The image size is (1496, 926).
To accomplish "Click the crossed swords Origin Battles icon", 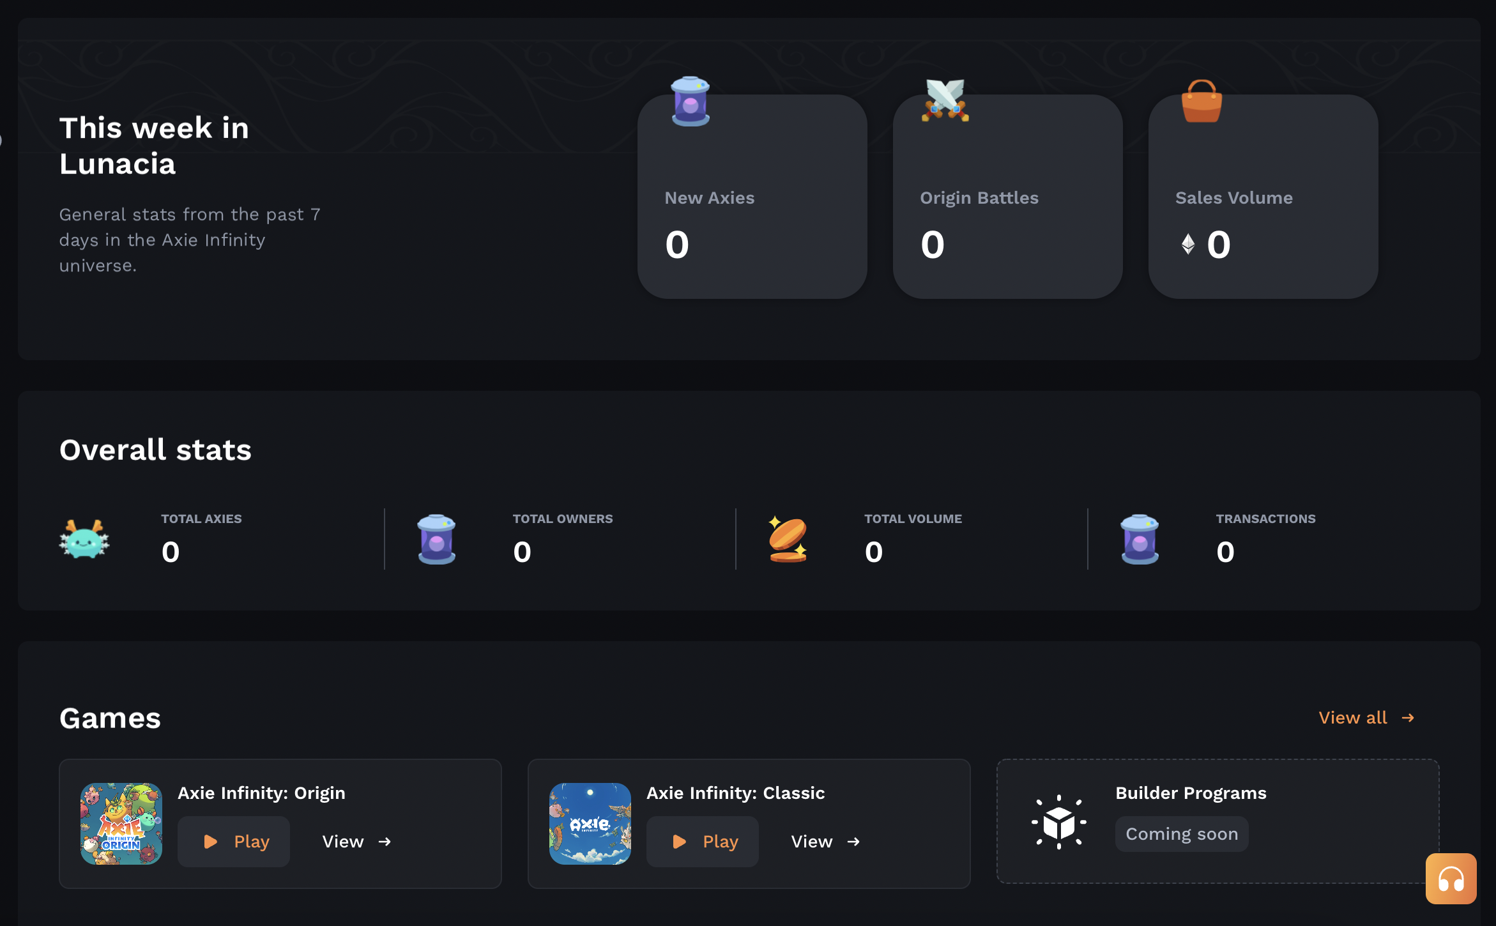I will click(x=945, y=100).
